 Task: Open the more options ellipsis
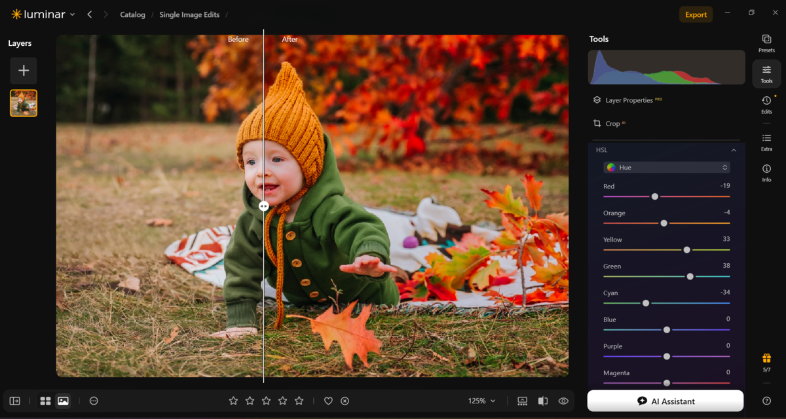[94, 401]
